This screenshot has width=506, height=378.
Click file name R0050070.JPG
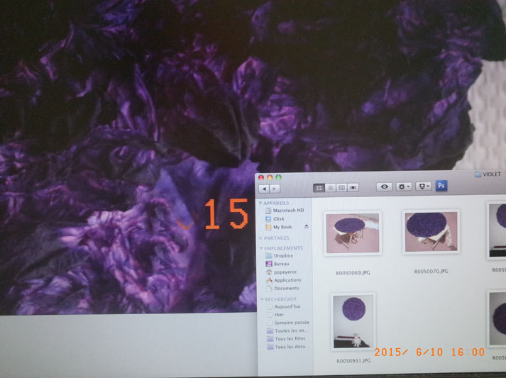[x=431, y=271]
